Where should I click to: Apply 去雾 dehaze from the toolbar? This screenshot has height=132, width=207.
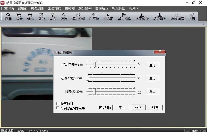coord(192,17)
